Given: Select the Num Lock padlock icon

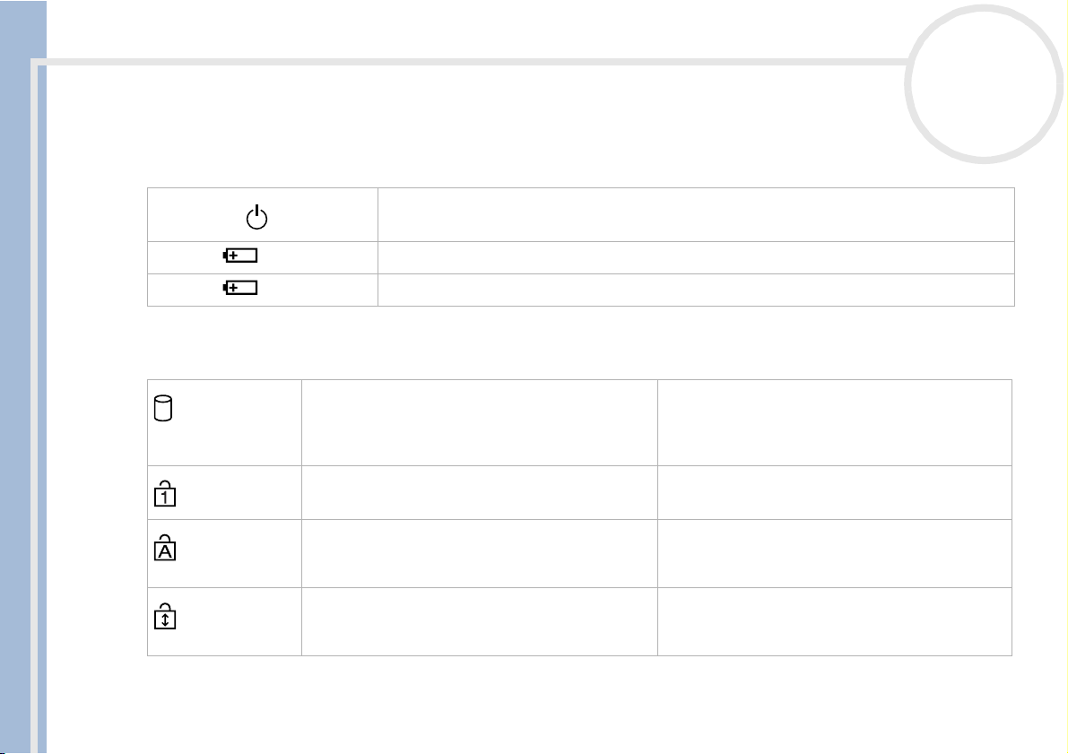Looking at the screenshot, I should click(x=165, y=493).
